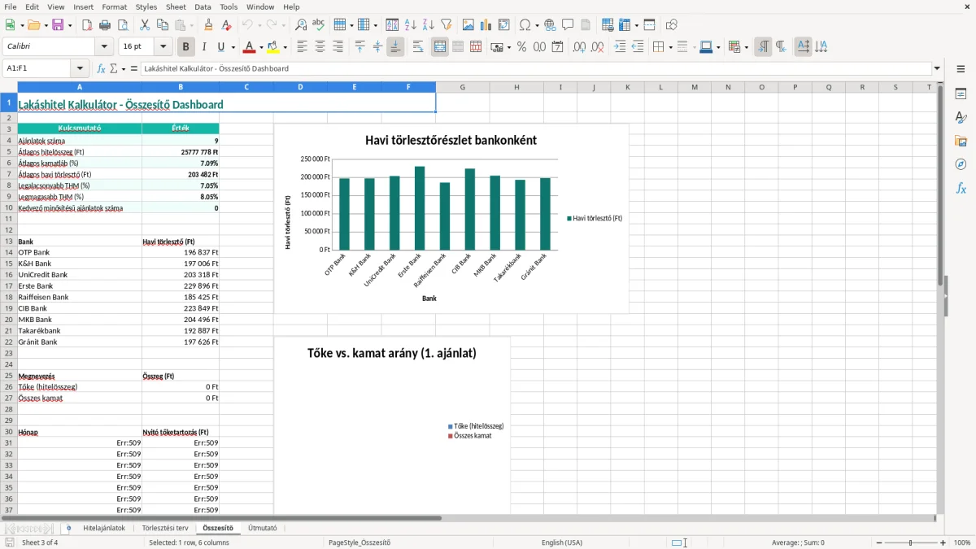This screenshot has height=549, width=976.
Task: Open the sidebar Navigator compass
Action: click(961, 164)
